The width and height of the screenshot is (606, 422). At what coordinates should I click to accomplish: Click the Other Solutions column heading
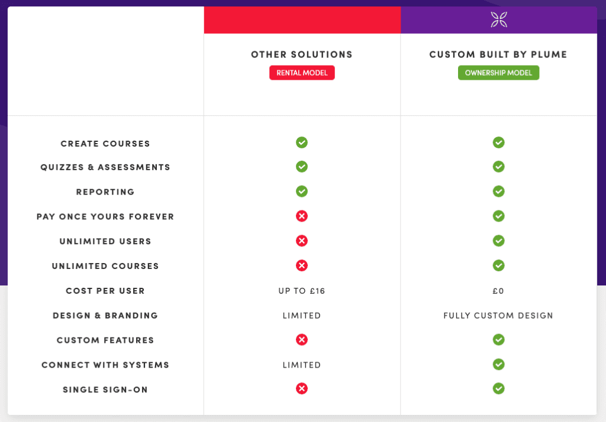pos(302,54)
